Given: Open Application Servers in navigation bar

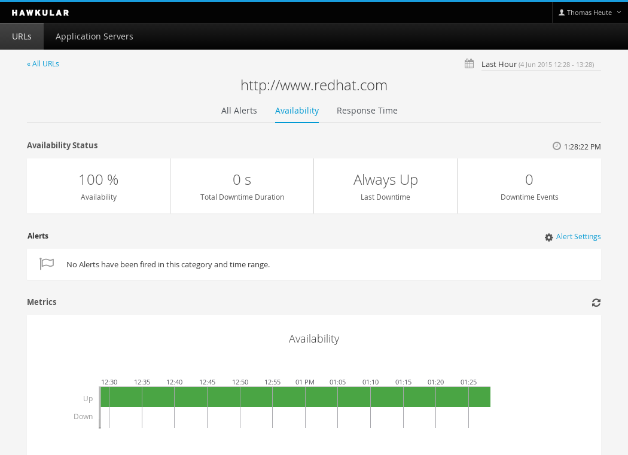Looking at the screenshot, I should click(94, 36).
